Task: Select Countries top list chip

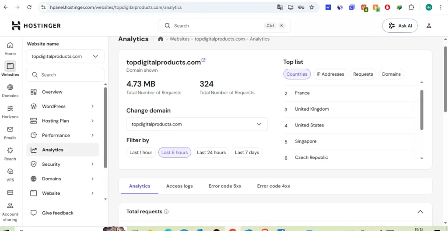Action: (x=297, y=74)
